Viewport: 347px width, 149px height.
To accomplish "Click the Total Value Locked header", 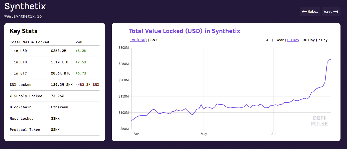I will (30, 42).
